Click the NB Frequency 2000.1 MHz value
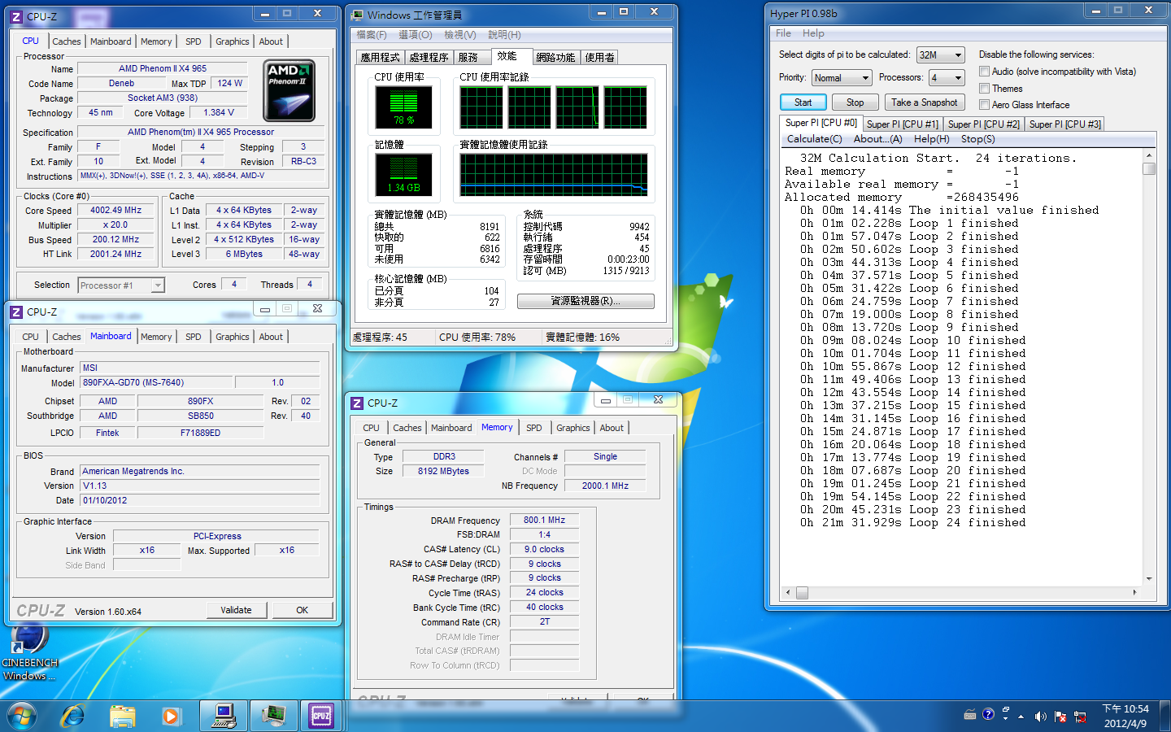This screenshot has width=1171, height=732. point(605,486)
